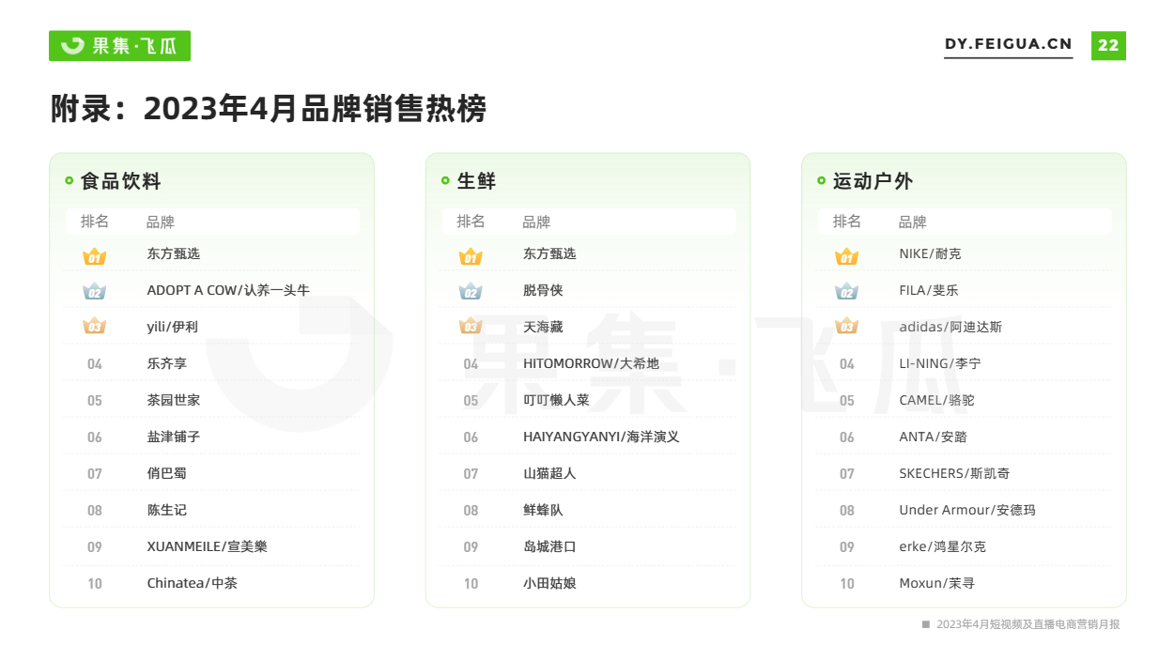Screen dimensions: 1174x660
Task: Click the silver 02 crown beside FILA/斐乐
Action: pos(847,292)
